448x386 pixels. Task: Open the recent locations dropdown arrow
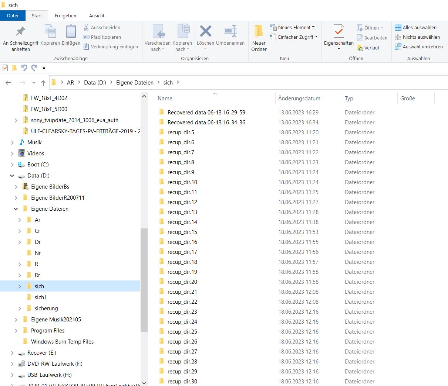(x=34, y=83)
